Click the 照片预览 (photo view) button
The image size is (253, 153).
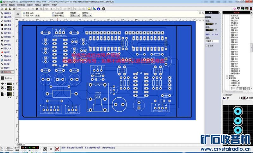coord(8,72)
